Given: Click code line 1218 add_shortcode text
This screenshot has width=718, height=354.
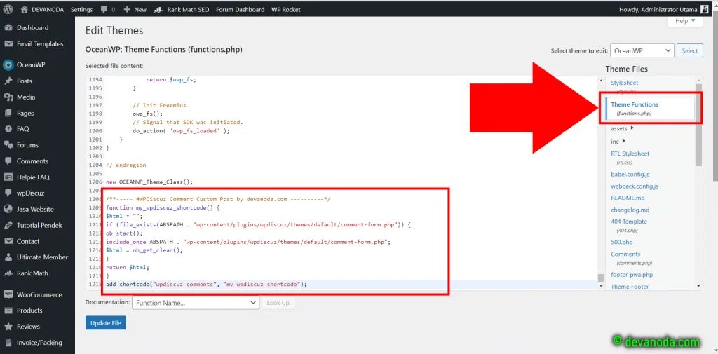Looking at the screenshot, I should click(x=206, y=285).
